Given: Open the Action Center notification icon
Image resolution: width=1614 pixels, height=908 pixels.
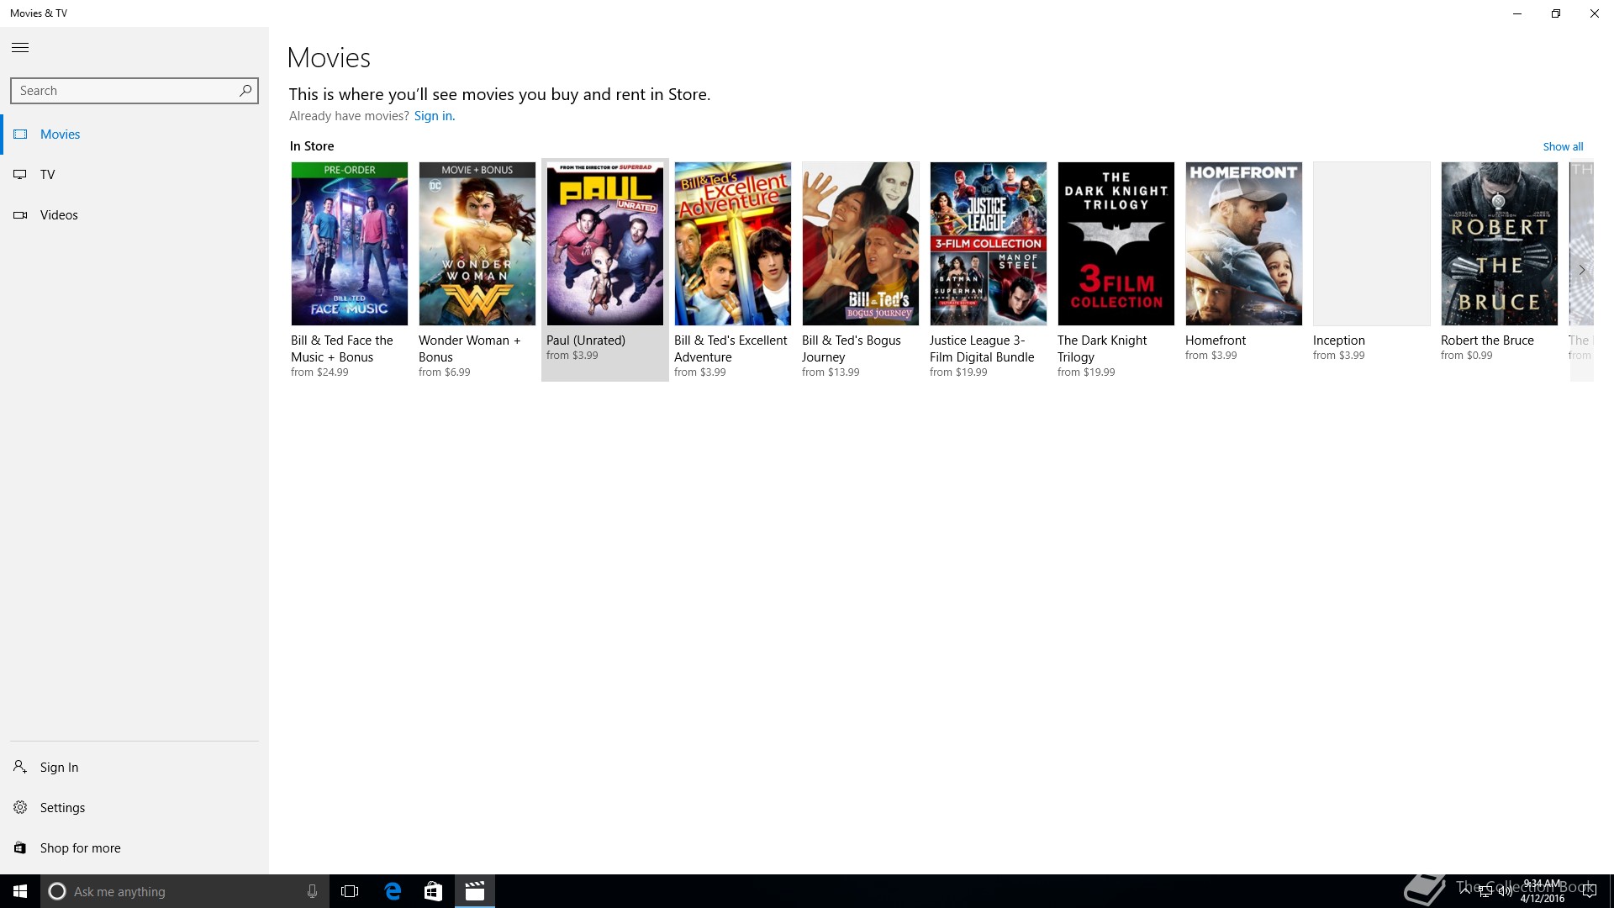Looking at the screenshot, I should point(1589,892).
